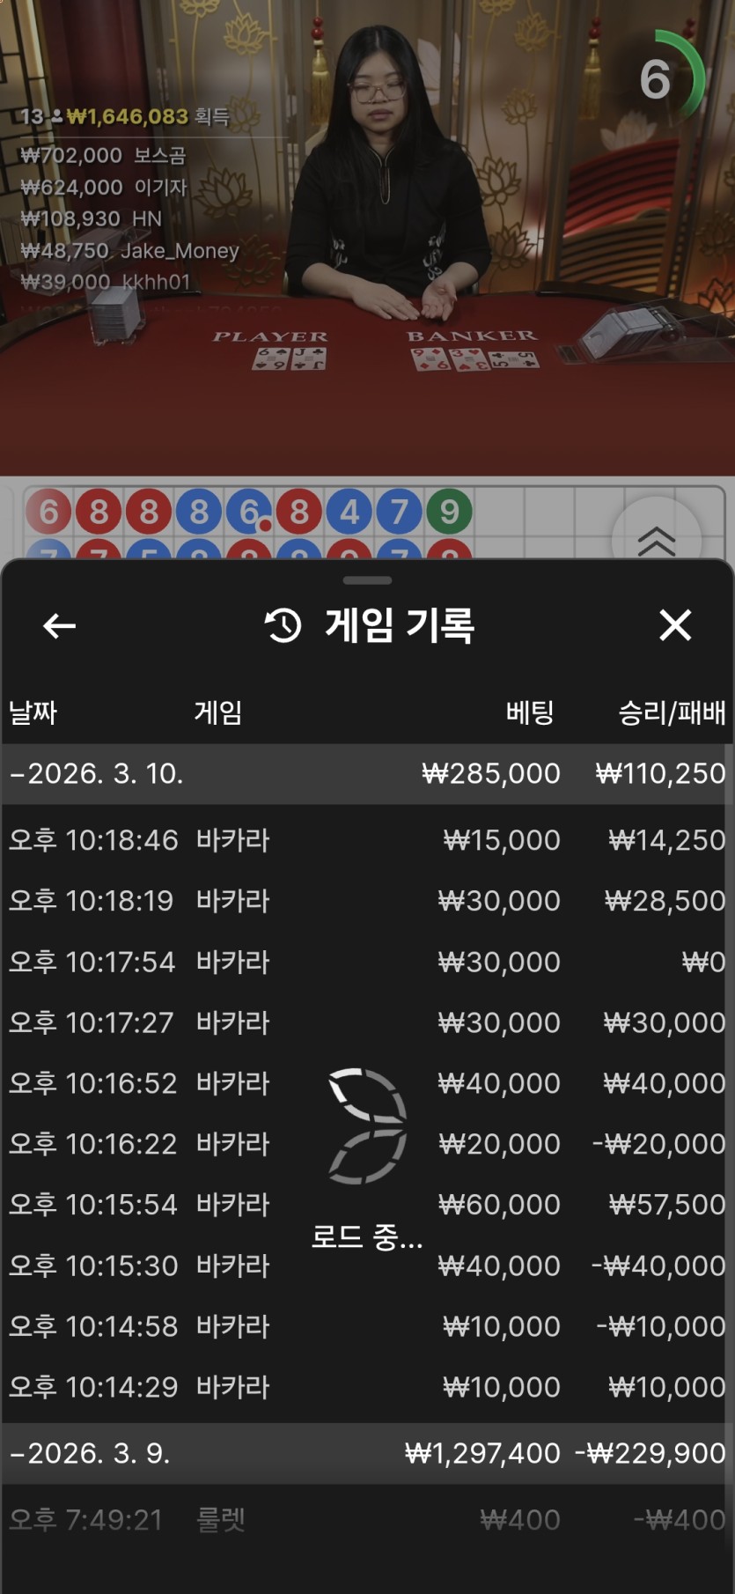This screenshot has height=1594, width=735.
Task: Click the ₩1,297,400 bet total for 3. 9.
Action: [482, 1453]
